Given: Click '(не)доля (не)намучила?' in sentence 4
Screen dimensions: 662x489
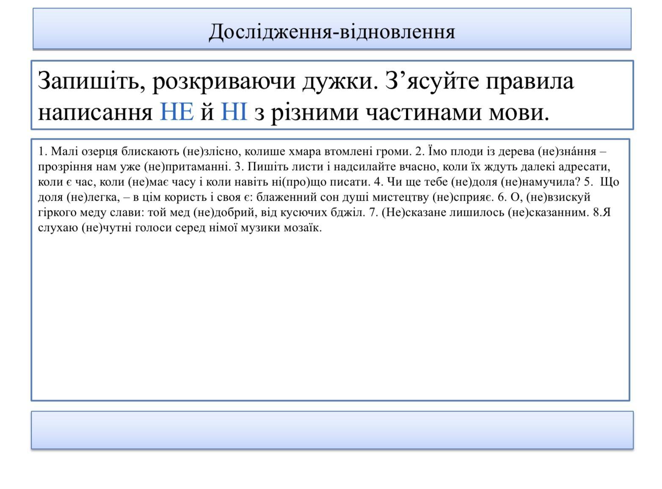Looking at the screenshot, I should tap(515, 182).
